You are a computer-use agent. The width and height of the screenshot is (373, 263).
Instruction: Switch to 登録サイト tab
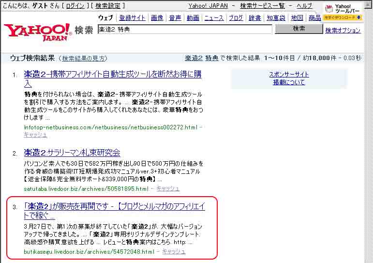pyautogui.click(x=132, y=18)
